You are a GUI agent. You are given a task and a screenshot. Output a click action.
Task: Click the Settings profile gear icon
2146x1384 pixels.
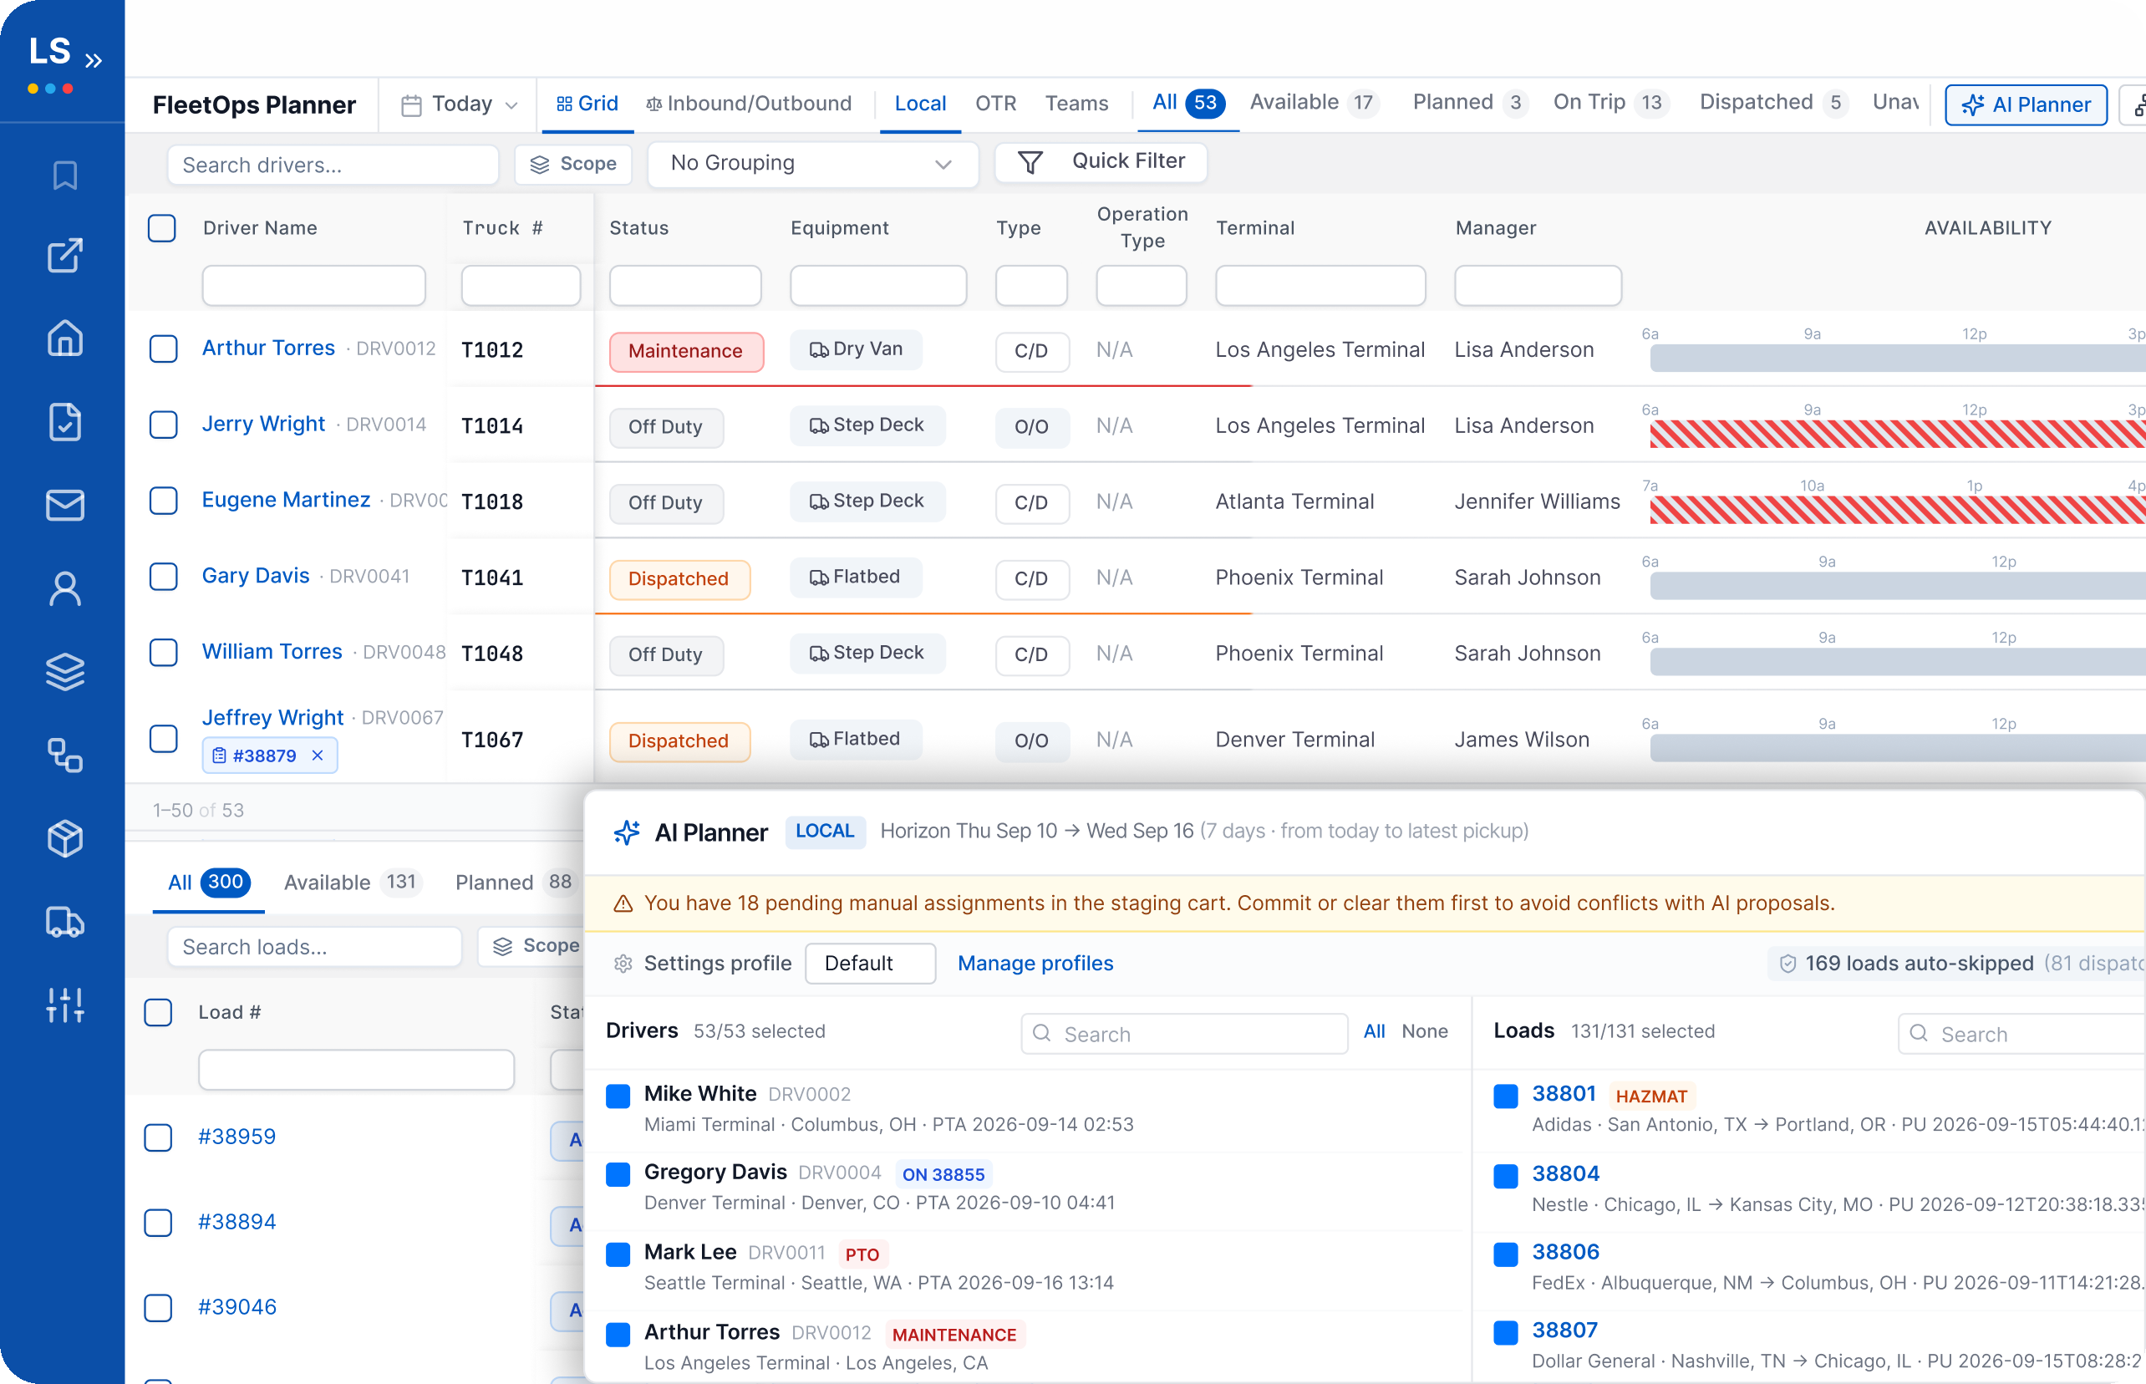(x=623, y=964)
